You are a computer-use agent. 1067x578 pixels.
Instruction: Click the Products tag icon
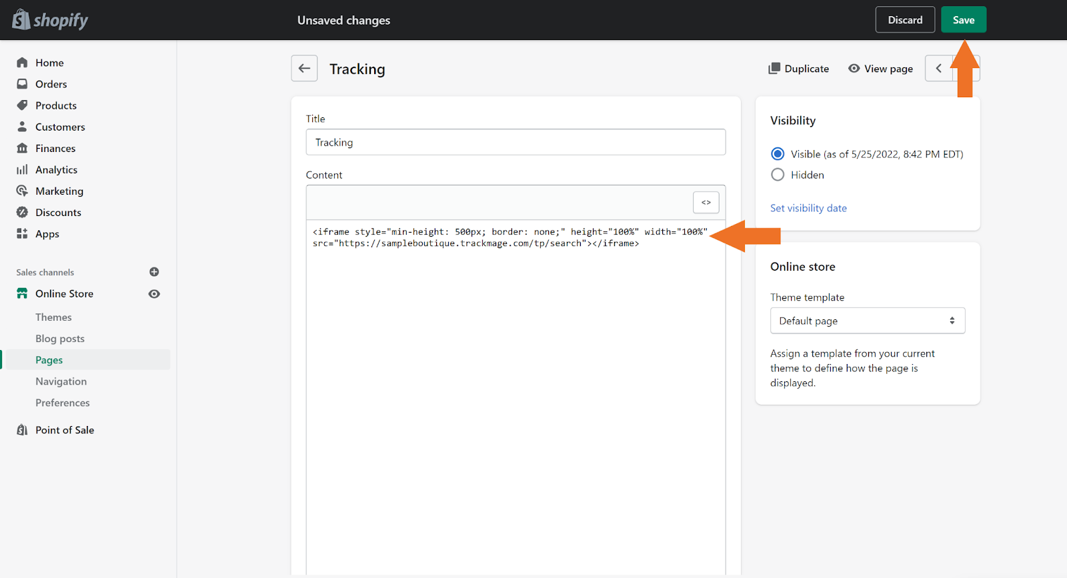[22, 105]
